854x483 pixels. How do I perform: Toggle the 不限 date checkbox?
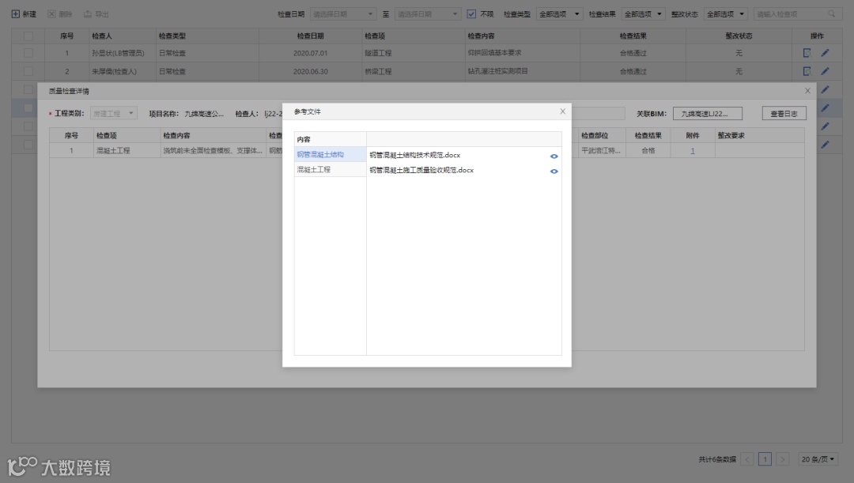point(471,14)
